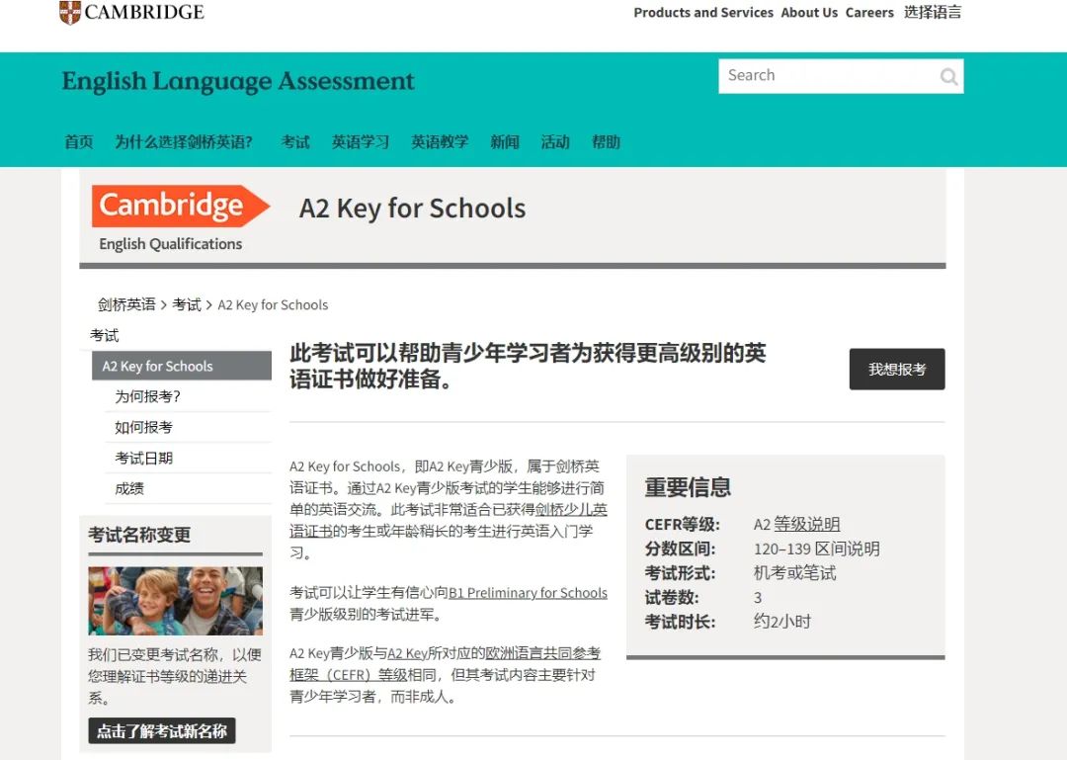This screenshot has height=760, width=1067.
Task: Open 如何报考 in the sidebar
Action: tap(143, 427)
